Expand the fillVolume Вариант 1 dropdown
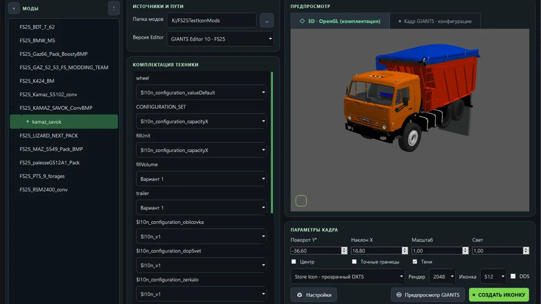This screenshot has width=541, height=304. tap(201, 179)
